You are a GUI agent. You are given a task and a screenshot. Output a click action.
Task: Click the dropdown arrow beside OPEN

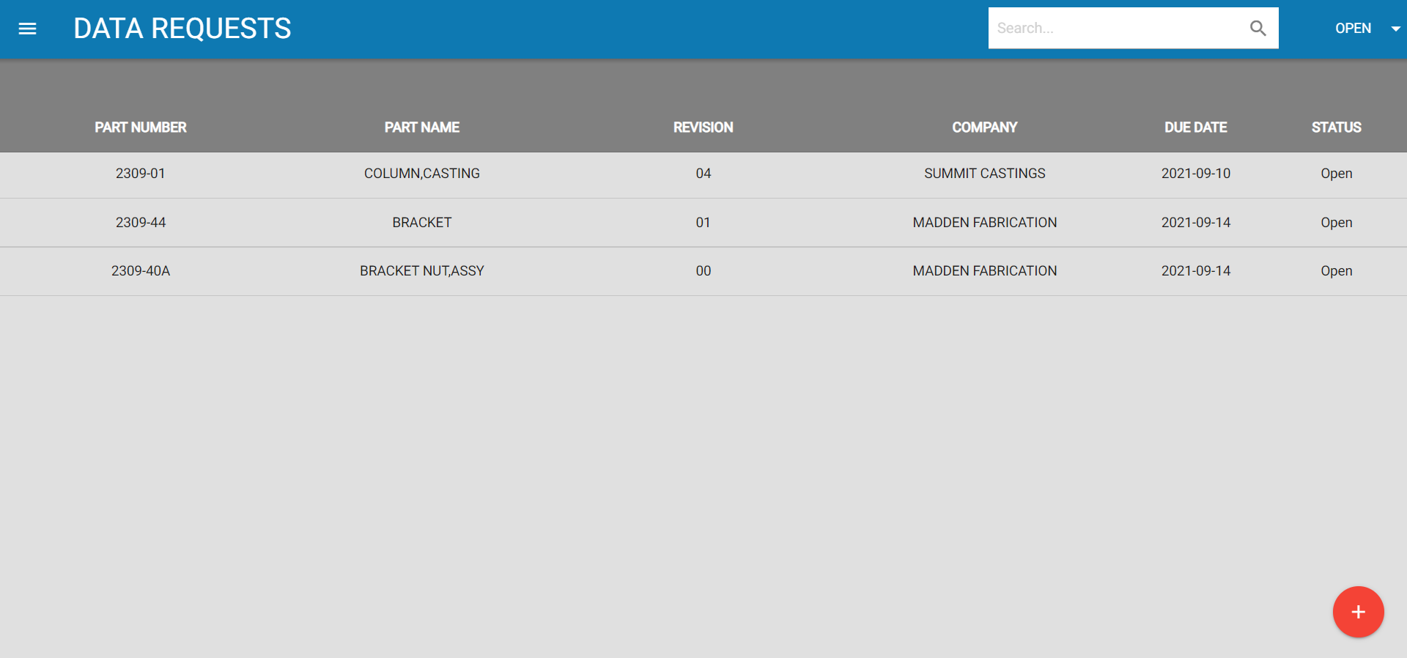1395,29
